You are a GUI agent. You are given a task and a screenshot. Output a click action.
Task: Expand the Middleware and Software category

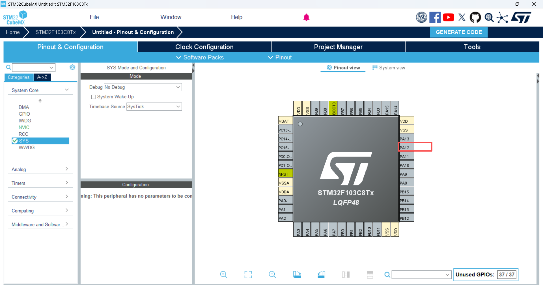click(40, 225)
